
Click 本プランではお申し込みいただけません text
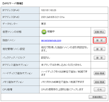pos(61,65)
